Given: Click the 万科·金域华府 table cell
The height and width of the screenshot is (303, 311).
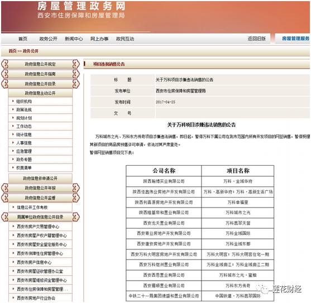Looking at the screenshot, I should pos(238,181).
